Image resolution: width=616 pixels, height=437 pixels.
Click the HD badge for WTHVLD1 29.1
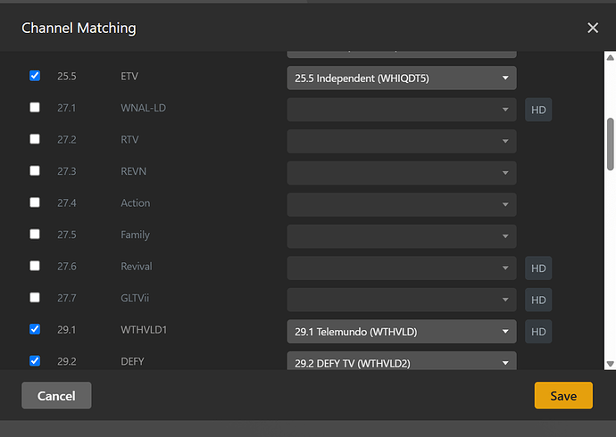[538, 332]
